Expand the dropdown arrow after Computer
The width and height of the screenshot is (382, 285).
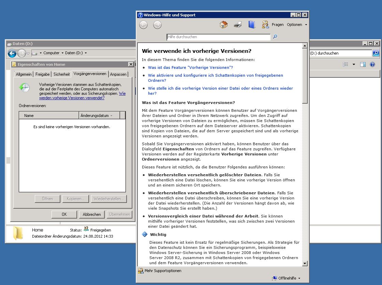coord(62,53)
